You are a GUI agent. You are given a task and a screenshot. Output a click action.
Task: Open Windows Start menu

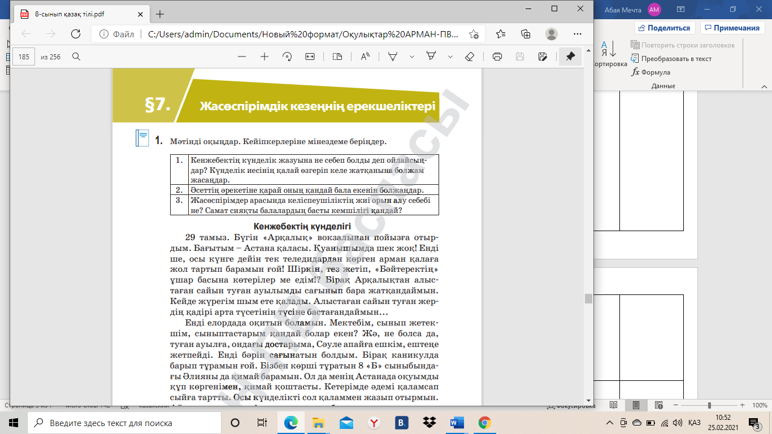14,423
